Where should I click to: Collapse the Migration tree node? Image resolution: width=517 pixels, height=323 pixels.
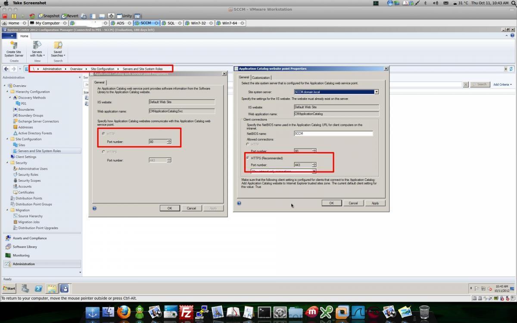tap(7, 210)
